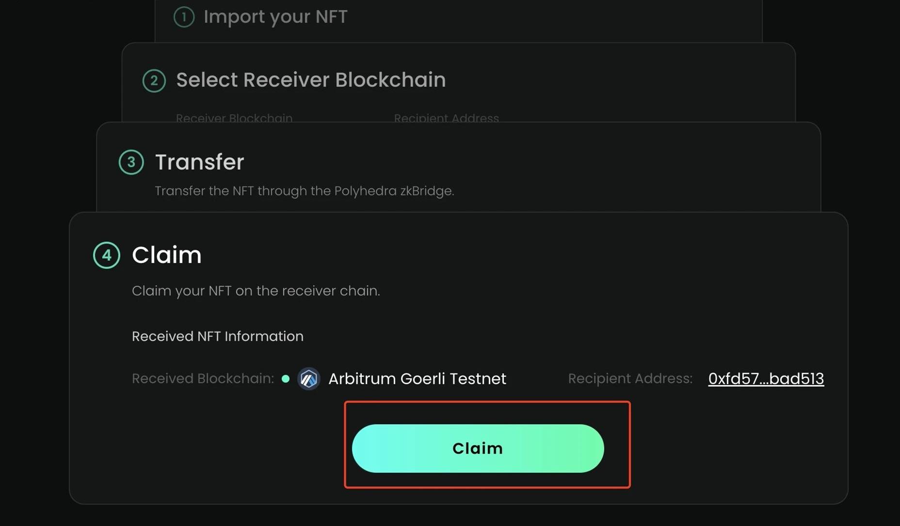This screenshot has width=900, height=526.
Task: Expand the Transfer step card
Action: [199, 162]
